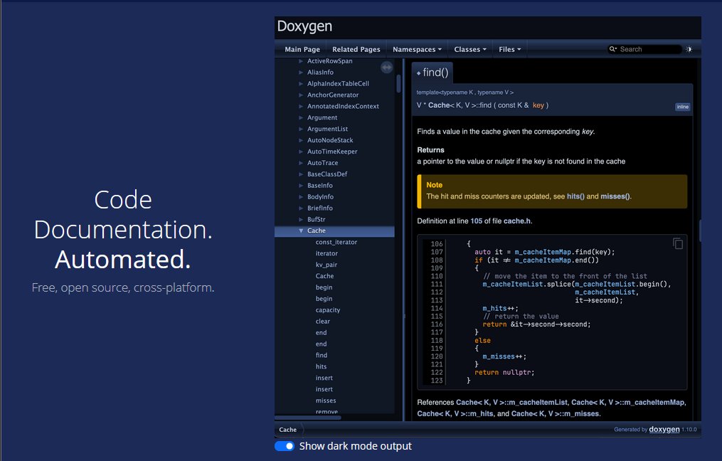Image resolution: width=722 pixels, height=461 pixels.
Task: Click the search magnifier icon
Action: [x=613, y=49]
